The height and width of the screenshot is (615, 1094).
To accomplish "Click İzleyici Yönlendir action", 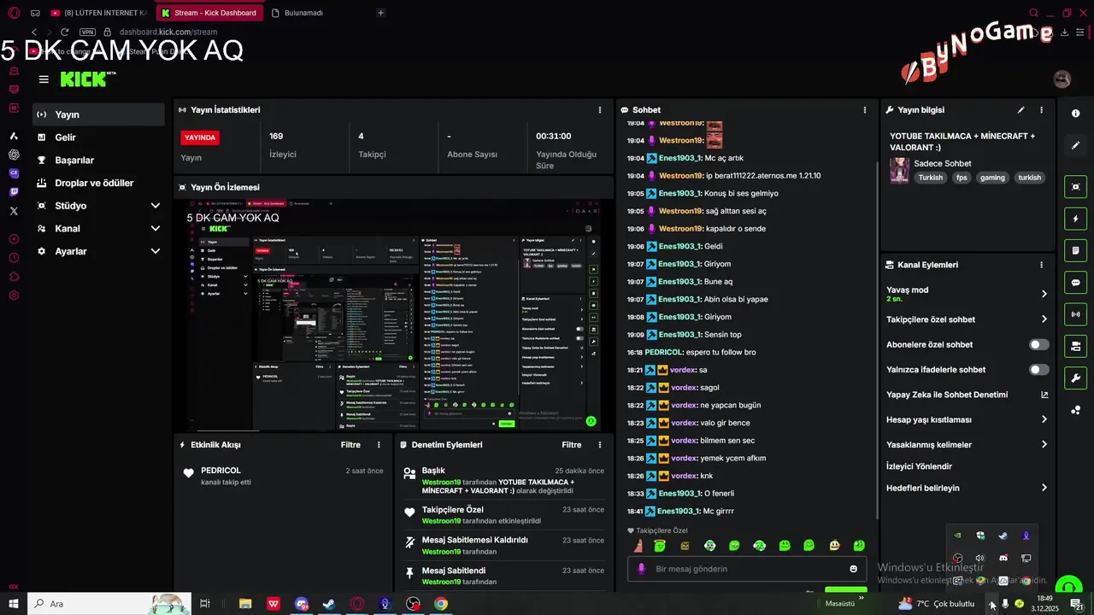I will (x=919, y=466).
